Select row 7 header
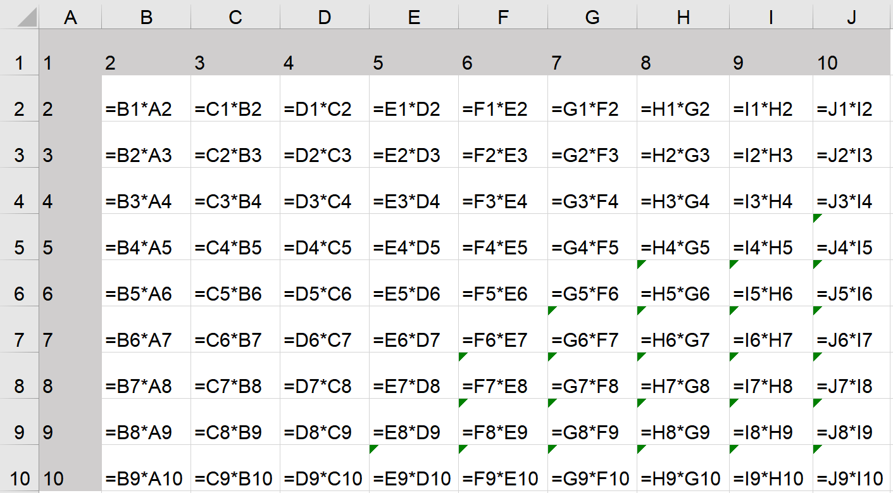The width and height of the screenshot is (893, 493). point(19,329)
